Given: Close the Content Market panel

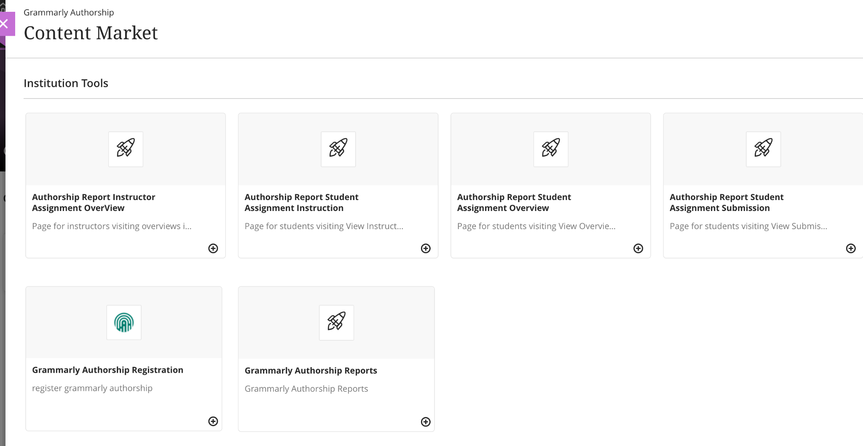Looking at the screenshot, I should (x=6, y=24).
